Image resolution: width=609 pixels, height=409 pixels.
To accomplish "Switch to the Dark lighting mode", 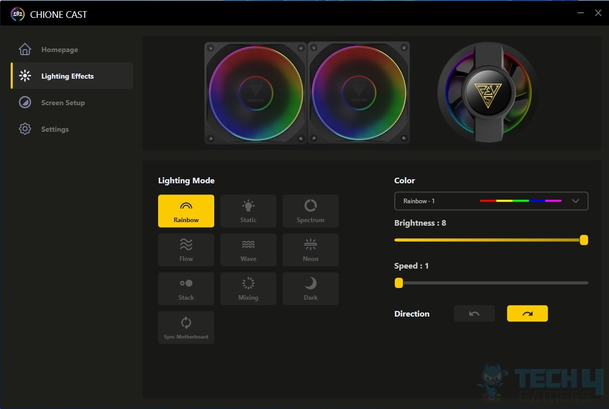I will 310,289.
